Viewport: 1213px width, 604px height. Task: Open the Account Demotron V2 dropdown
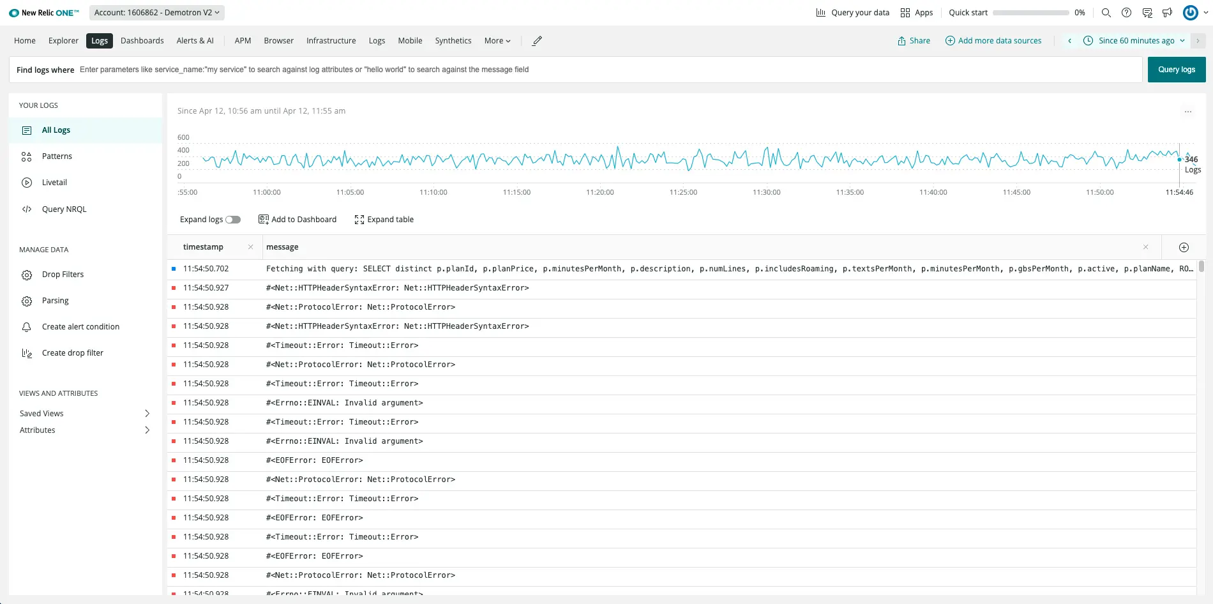[156, 12]
